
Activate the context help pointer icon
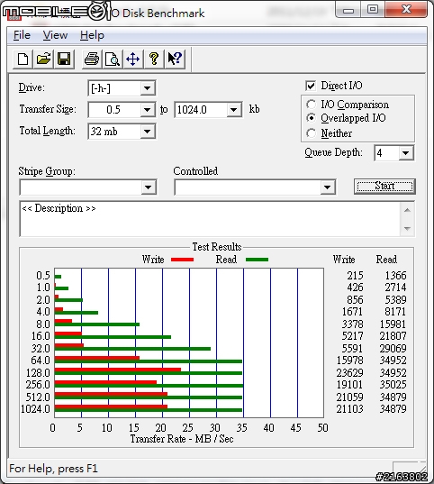(175, 59)
